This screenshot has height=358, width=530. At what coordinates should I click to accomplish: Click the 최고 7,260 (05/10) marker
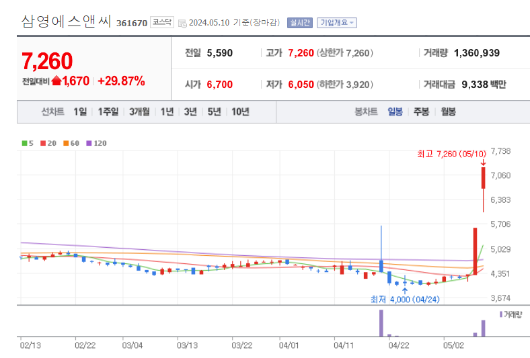tap(451, 154)
